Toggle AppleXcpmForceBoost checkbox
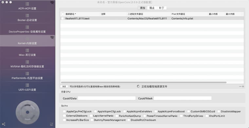This screenshot has height=128, width=249. point(156,111)
